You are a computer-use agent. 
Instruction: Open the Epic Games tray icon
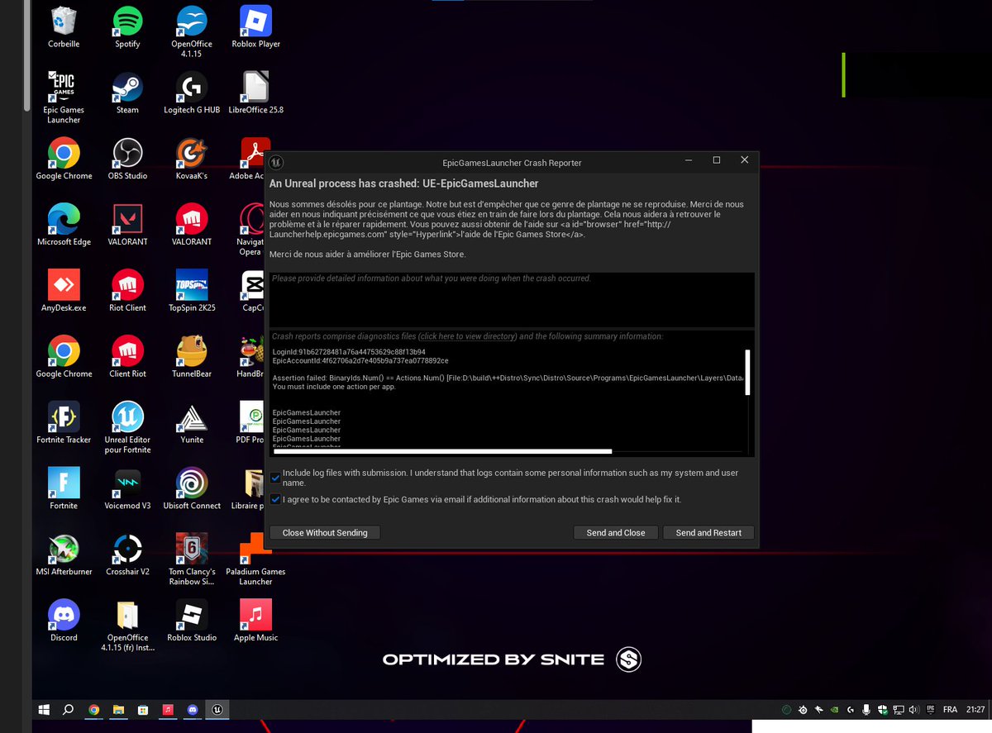(x=930, y=710)
